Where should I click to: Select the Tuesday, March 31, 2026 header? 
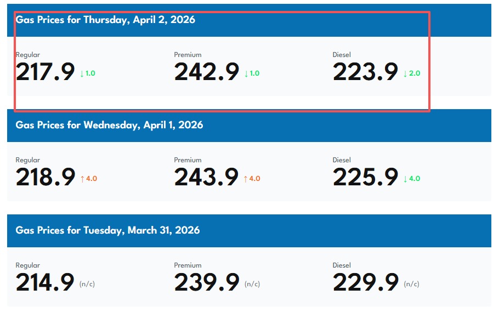pyautogui.click(x=107, y=231)
